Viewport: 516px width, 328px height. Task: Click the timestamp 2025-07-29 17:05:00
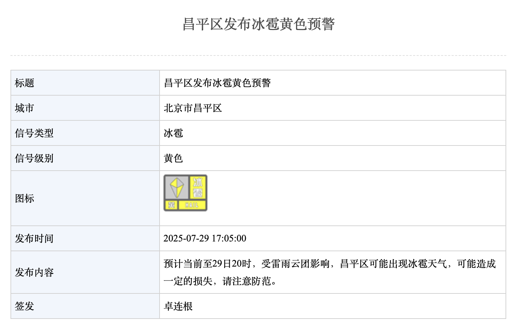(x=205, y=238)
